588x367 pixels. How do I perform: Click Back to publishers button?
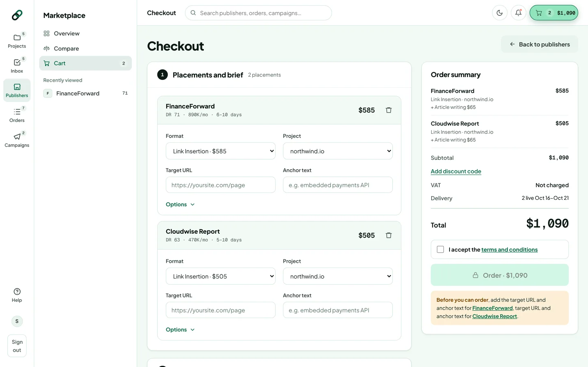pyautogui.click(x=539, y=44)
